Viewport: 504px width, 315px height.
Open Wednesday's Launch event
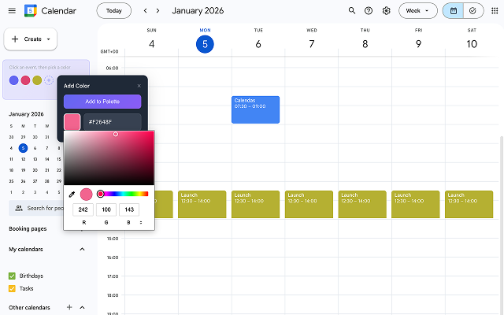pyautogui.click(x=309, y=205)
